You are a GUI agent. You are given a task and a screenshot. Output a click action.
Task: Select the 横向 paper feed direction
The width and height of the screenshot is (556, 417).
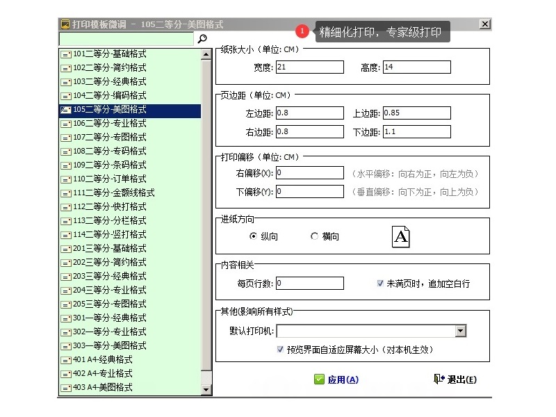314,236
